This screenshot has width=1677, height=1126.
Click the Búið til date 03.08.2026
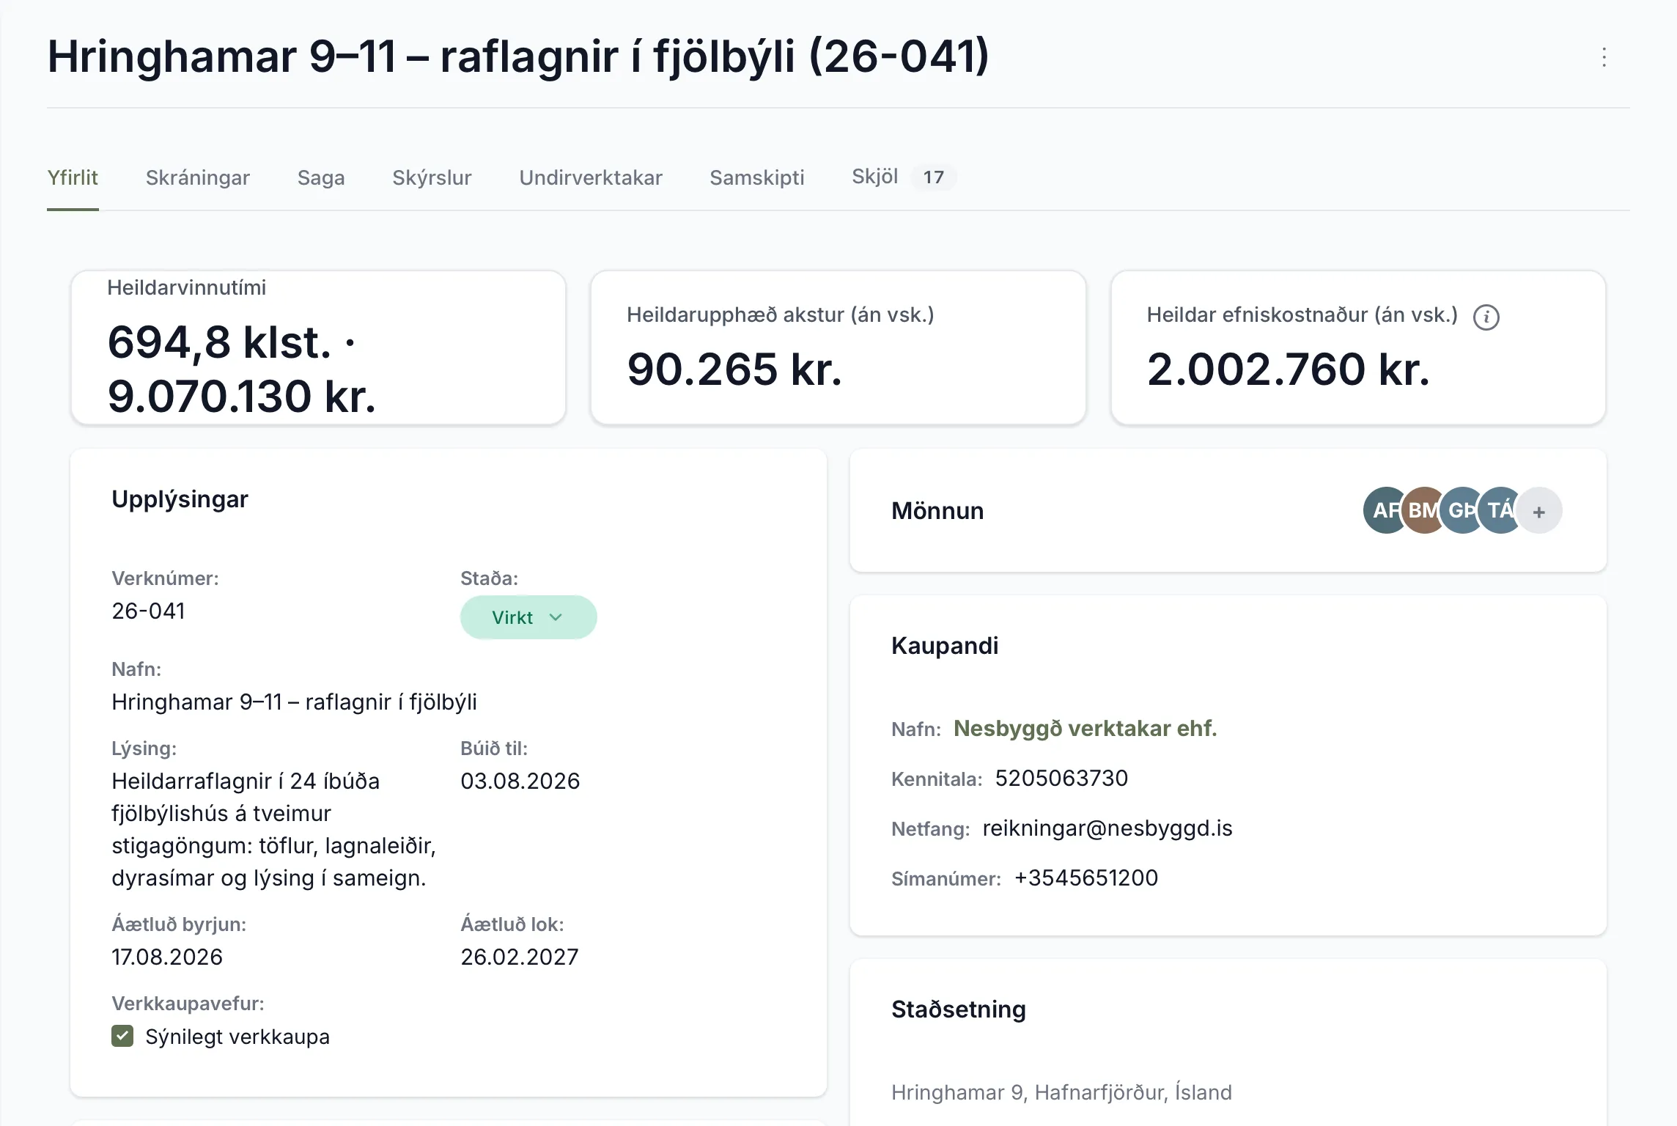click(520, 781)
